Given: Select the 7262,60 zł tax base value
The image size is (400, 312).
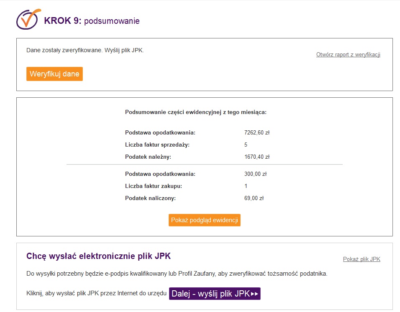Looking at the screenshot, I should (x=257, y=133).
